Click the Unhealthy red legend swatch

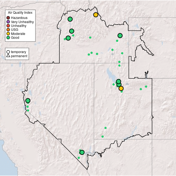[8, 26]
